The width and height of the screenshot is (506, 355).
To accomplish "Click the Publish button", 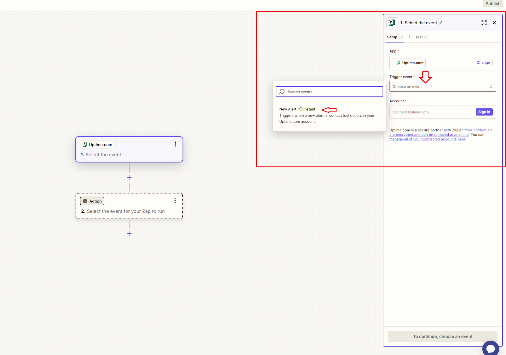I will [x=493, y=3].
